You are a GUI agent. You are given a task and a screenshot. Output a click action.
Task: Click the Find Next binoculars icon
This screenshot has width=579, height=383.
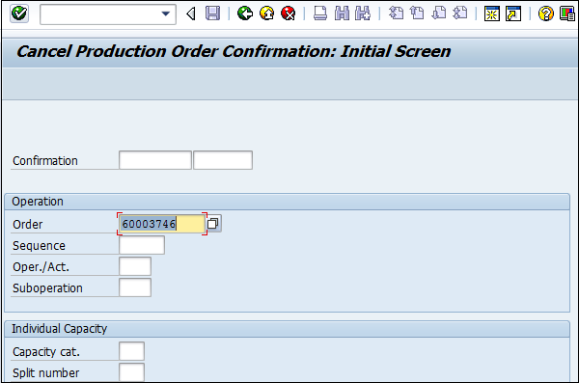[x=363, y=14]
